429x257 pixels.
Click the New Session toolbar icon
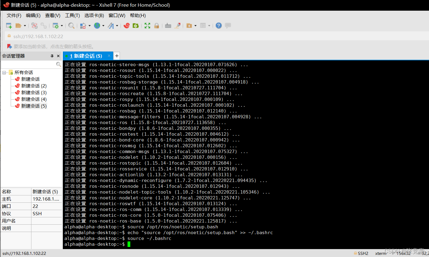pos(9,26)
